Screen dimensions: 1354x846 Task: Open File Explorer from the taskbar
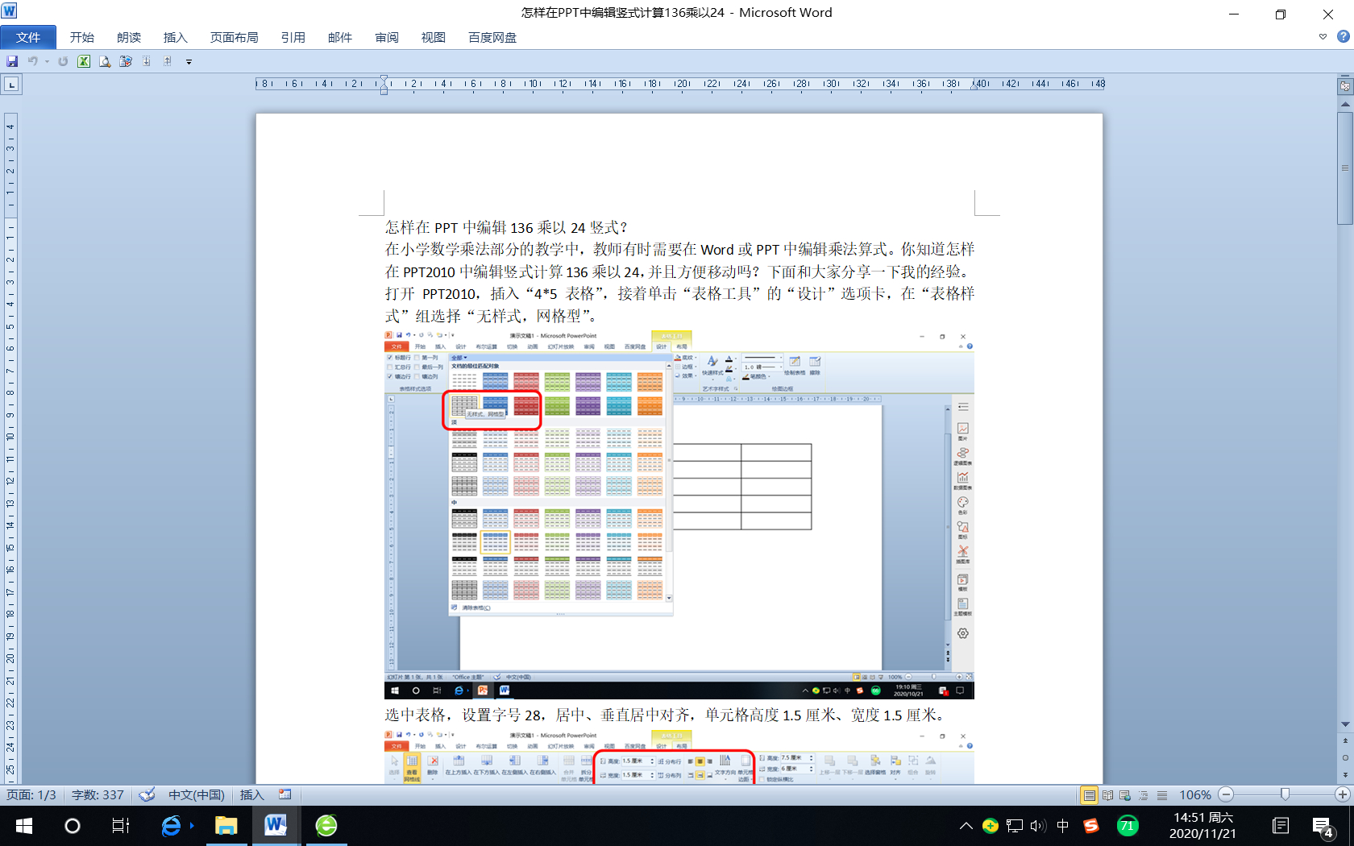226,826
